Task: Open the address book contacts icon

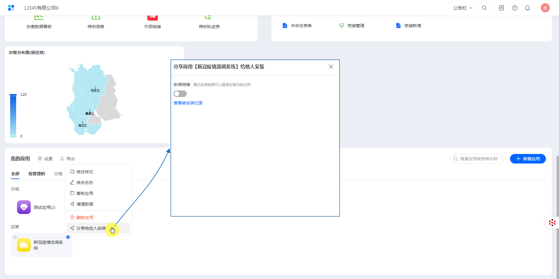Action: click(x=501, y=8)
